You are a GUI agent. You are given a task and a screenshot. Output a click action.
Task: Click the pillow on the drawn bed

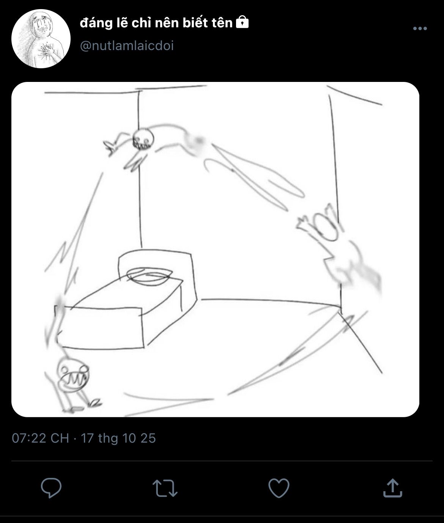(148, 275)
